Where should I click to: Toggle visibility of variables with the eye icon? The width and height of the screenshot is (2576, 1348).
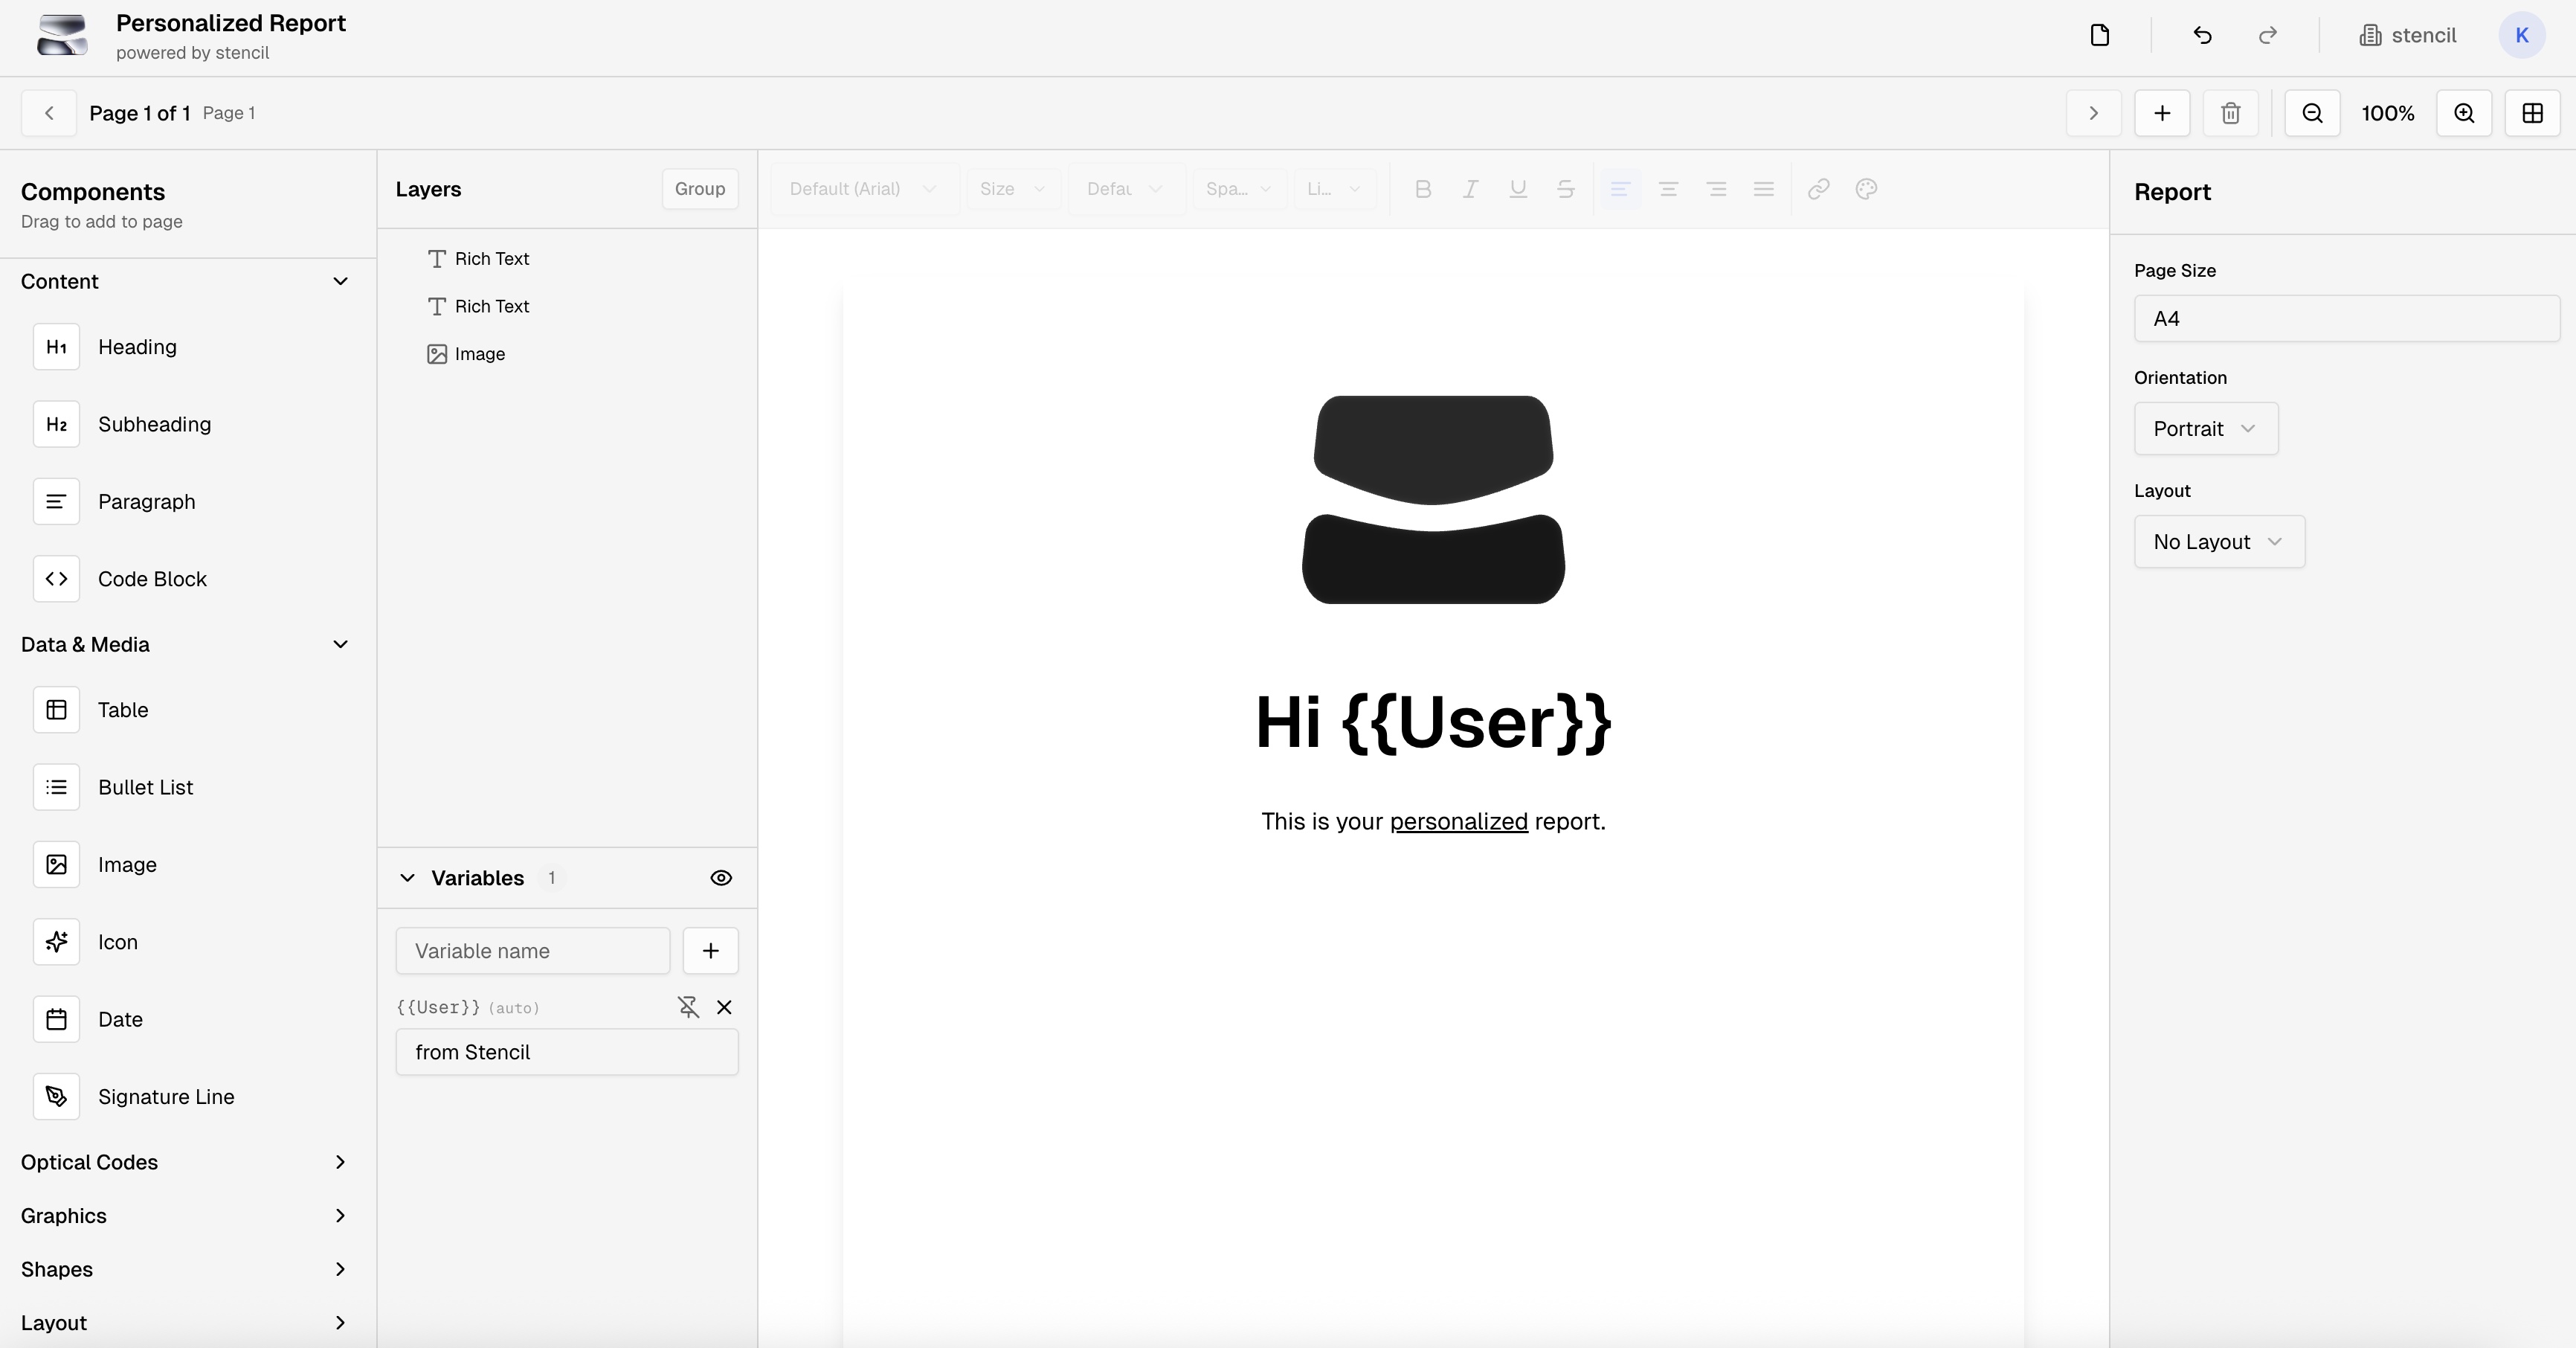pos(721,879)
